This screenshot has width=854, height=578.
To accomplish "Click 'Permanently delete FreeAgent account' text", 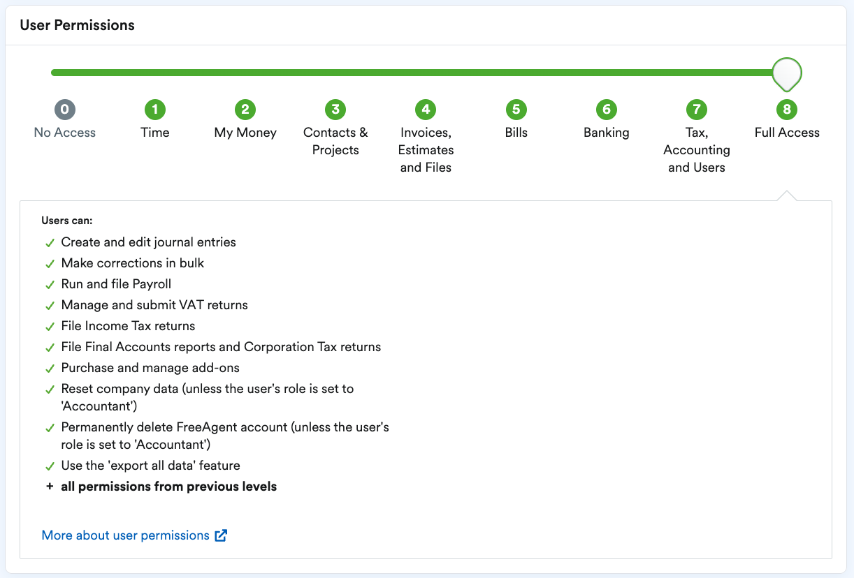I will 225,436.
